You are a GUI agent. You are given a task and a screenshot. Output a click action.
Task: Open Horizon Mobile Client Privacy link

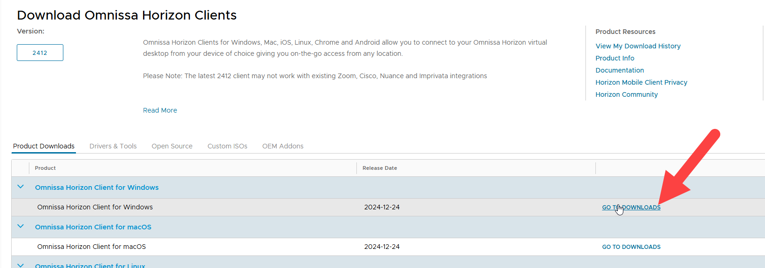click(x=641, y=82)
